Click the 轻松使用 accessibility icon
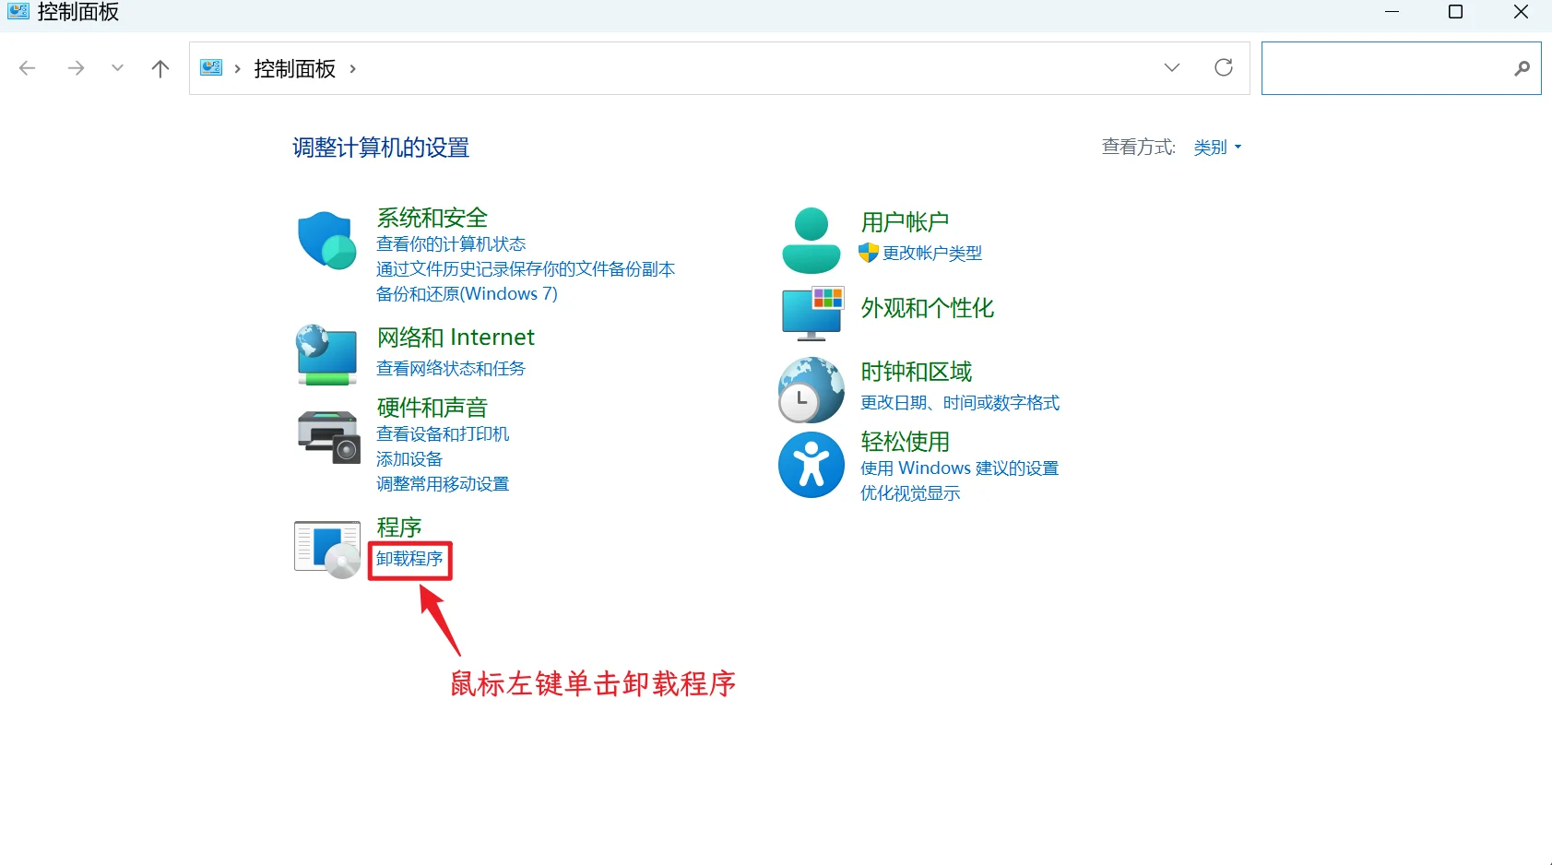 [x=810, y=465]
